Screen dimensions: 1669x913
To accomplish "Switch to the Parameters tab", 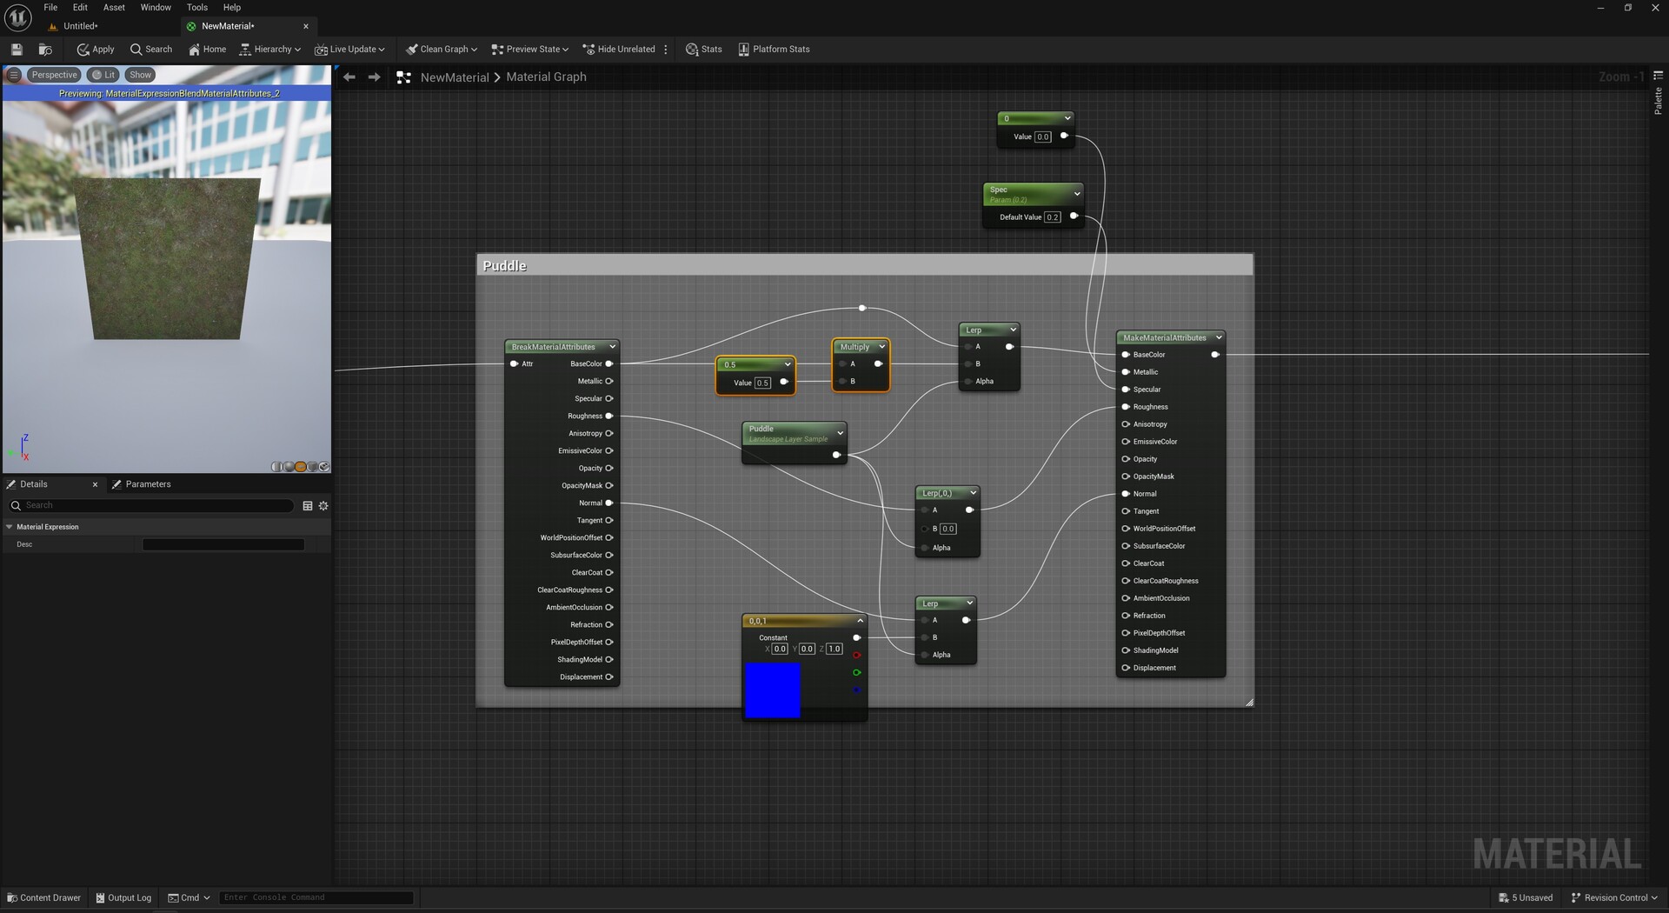I will (147, 484).
